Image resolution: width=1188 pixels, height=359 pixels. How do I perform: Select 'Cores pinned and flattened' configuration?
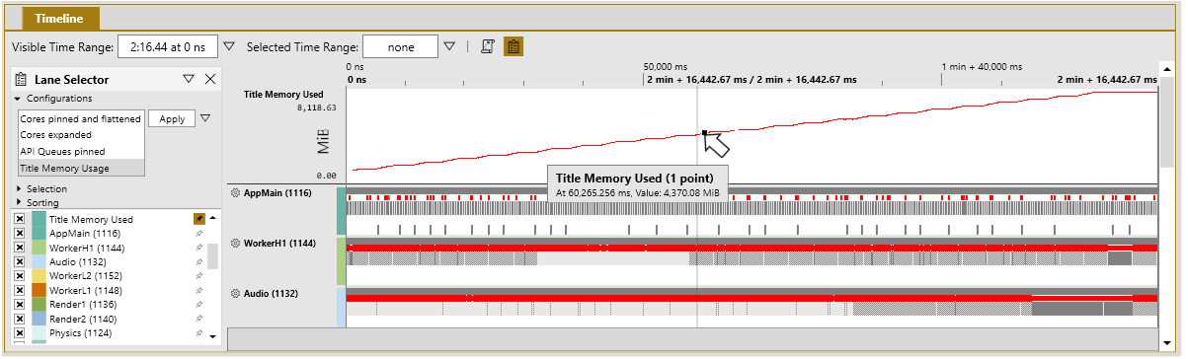click(x=81, y=118)
